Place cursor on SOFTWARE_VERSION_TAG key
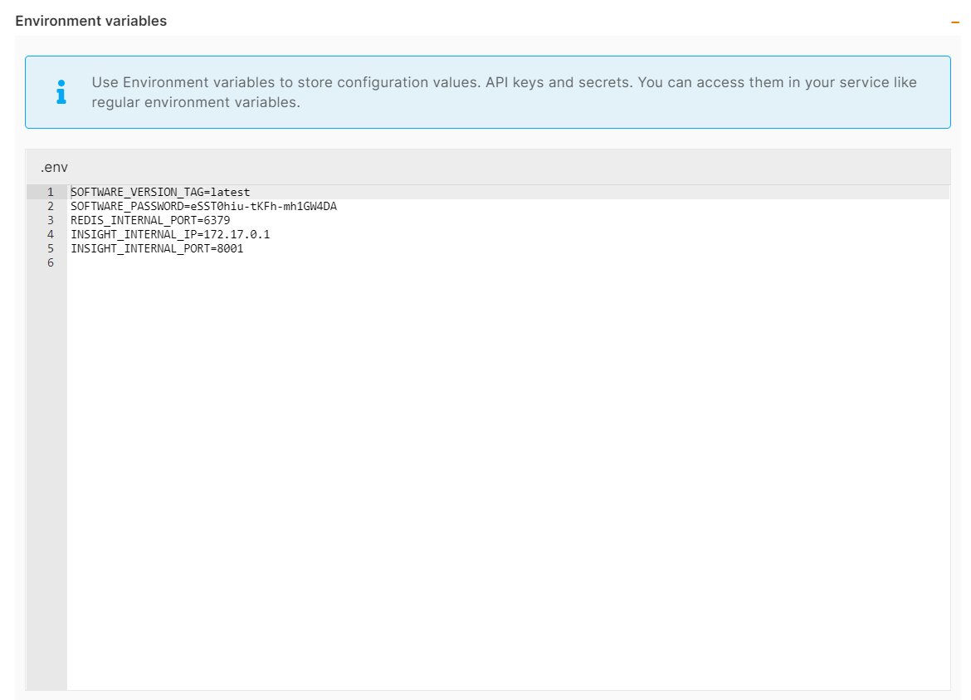The height and width of the screenshot is (700, 971). pos(136,192)
